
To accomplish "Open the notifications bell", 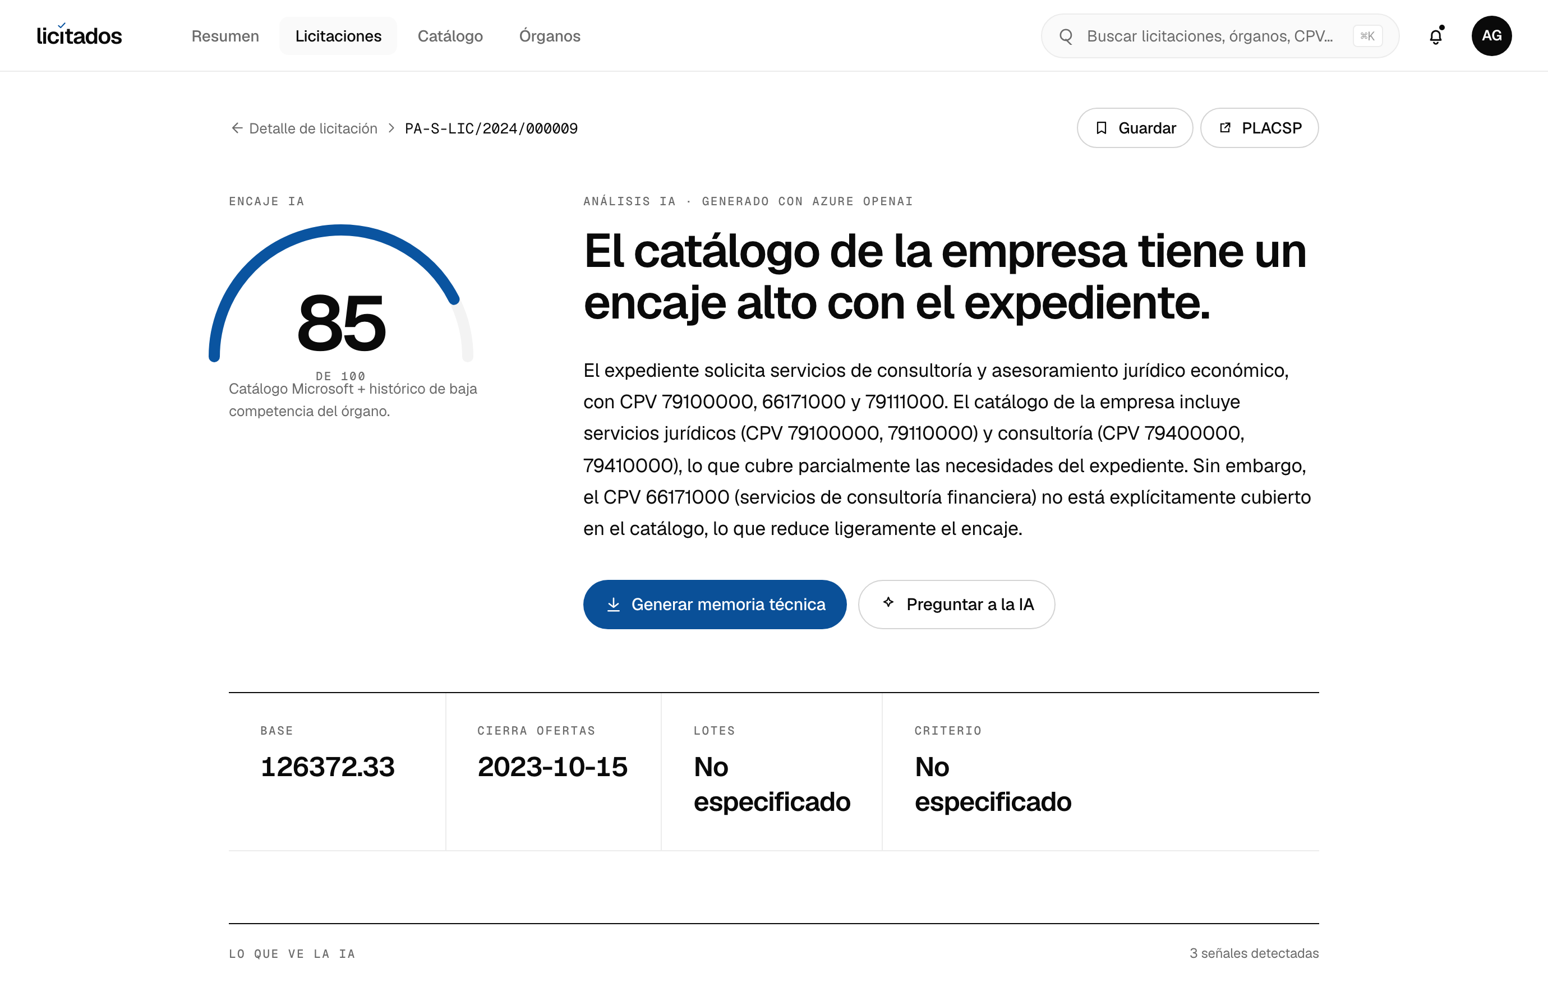I will (x=1435, y=36).
